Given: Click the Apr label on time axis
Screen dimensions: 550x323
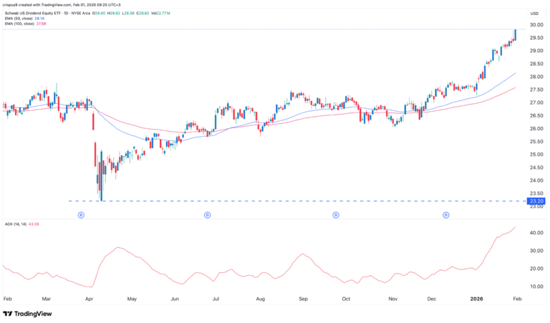Looking at the screenshot, I should (89, 299).
